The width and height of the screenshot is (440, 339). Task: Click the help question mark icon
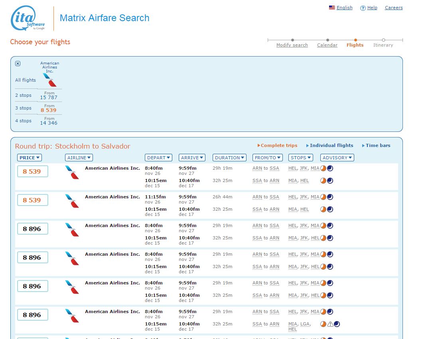coord(363,8)
